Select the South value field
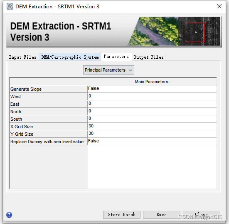229x224 pixels. 152,119
